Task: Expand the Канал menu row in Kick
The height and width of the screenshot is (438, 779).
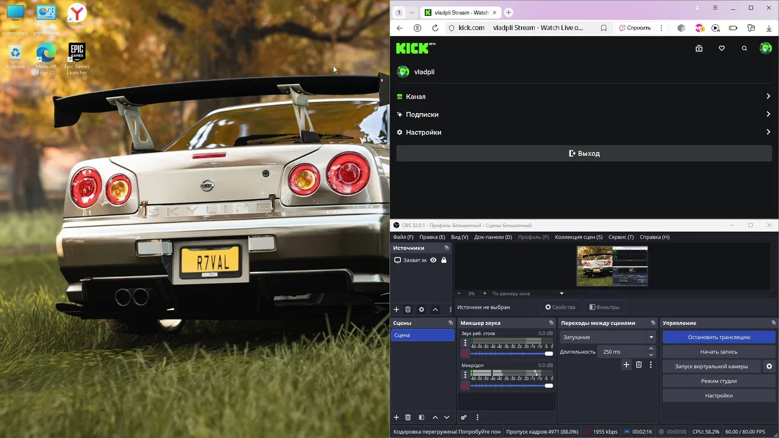Action: coord(584,97)
